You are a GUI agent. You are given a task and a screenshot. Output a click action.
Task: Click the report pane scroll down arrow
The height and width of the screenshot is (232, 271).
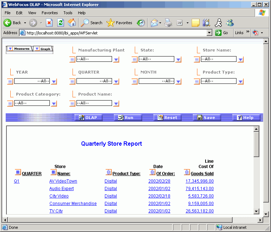pos(256,211)
